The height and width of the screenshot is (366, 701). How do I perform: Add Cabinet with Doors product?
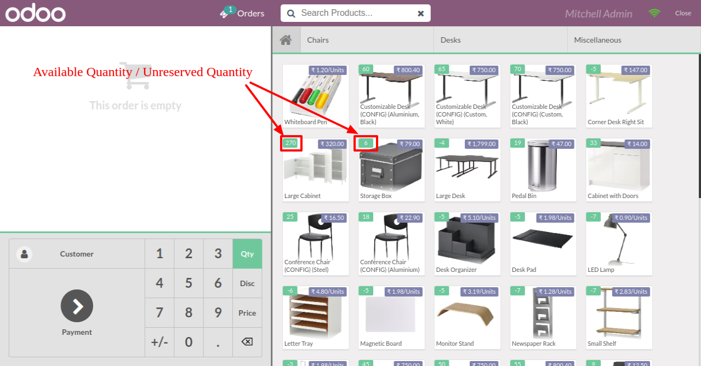619,170
